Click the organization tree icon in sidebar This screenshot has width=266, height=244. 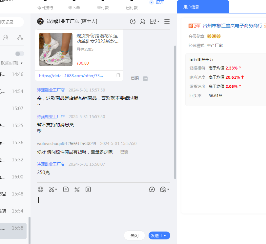[x=20, y=37]
